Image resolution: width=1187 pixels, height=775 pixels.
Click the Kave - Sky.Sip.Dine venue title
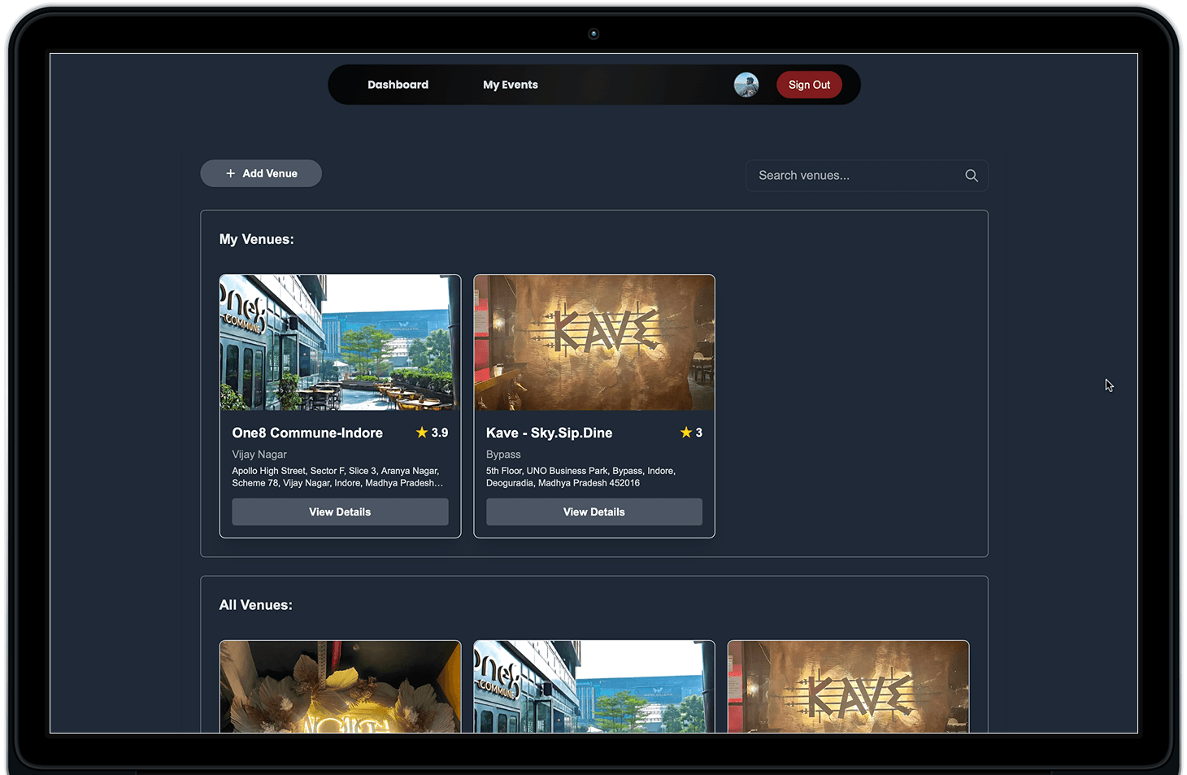point(550,433)
